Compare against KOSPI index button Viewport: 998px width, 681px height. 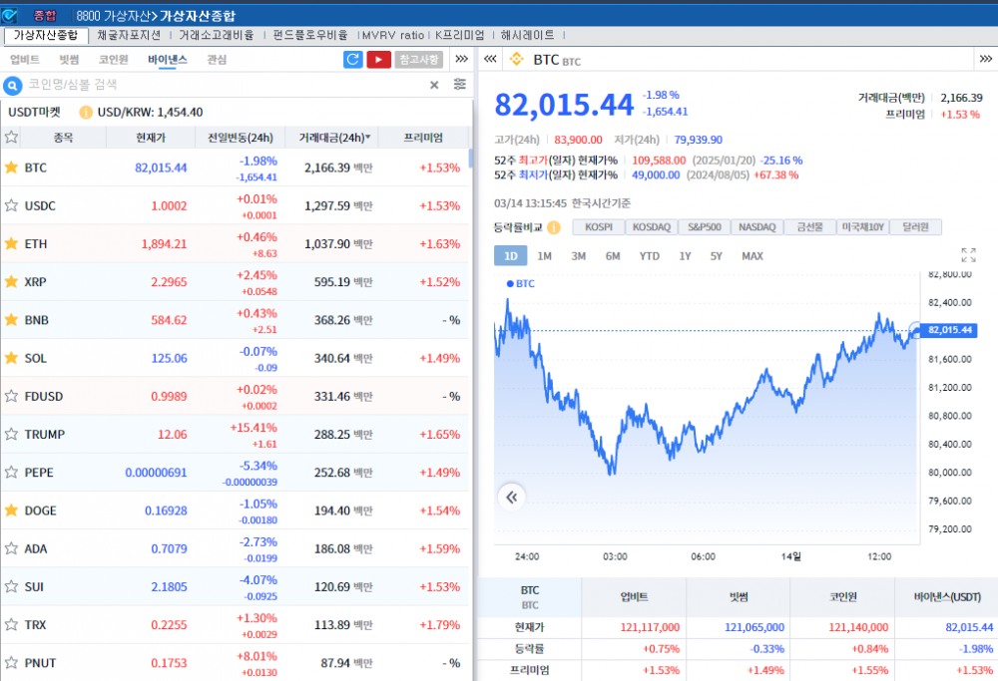pyautogui.click(x=599, y=227)
